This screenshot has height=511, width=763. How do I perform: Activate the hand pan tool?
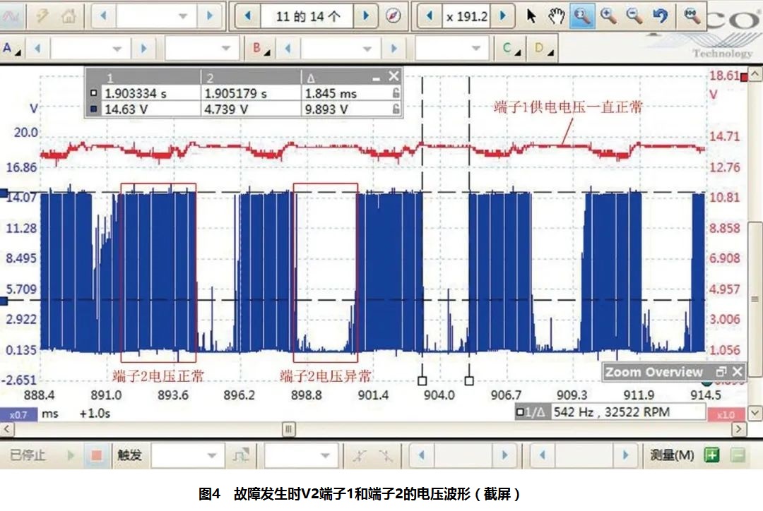[556, 16]
